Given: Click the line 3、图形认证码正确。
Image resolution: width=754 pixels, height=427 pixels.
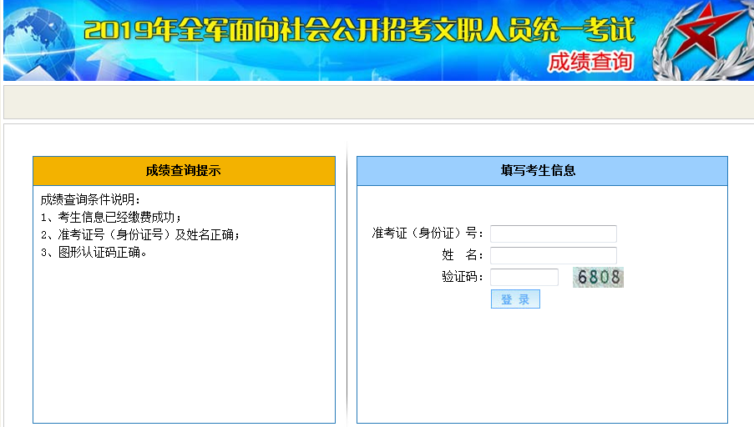Looking at the screenshot, I should (x=94, y=253).
